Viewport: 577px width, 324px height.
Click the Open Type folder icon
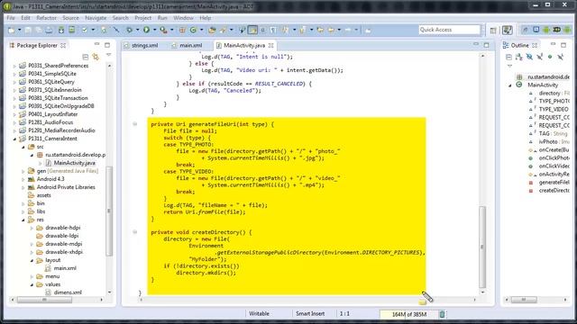[x=212, y=31]
